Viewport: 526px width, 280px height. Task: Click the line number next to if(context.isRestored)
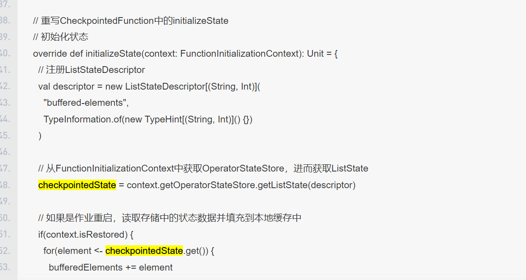pyautogui.click(x=5, y=235)
